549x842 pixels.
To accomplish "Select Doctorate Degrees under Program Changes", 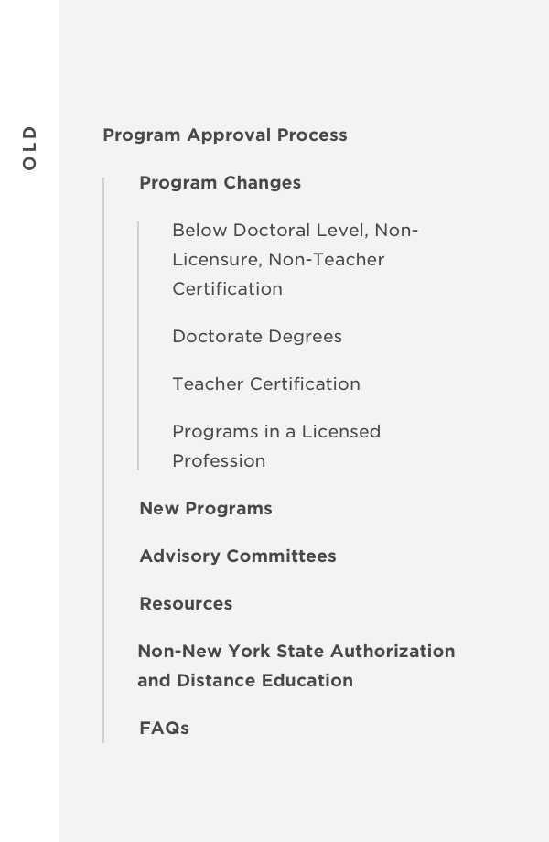I will (257, 337).
